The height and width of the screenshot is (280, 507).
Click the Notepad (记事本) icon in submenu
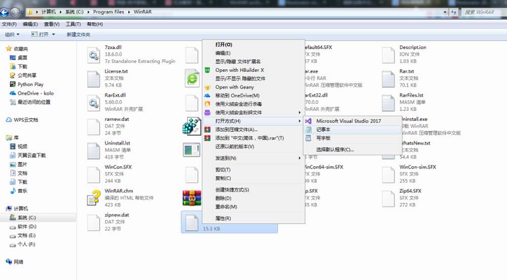308,130
